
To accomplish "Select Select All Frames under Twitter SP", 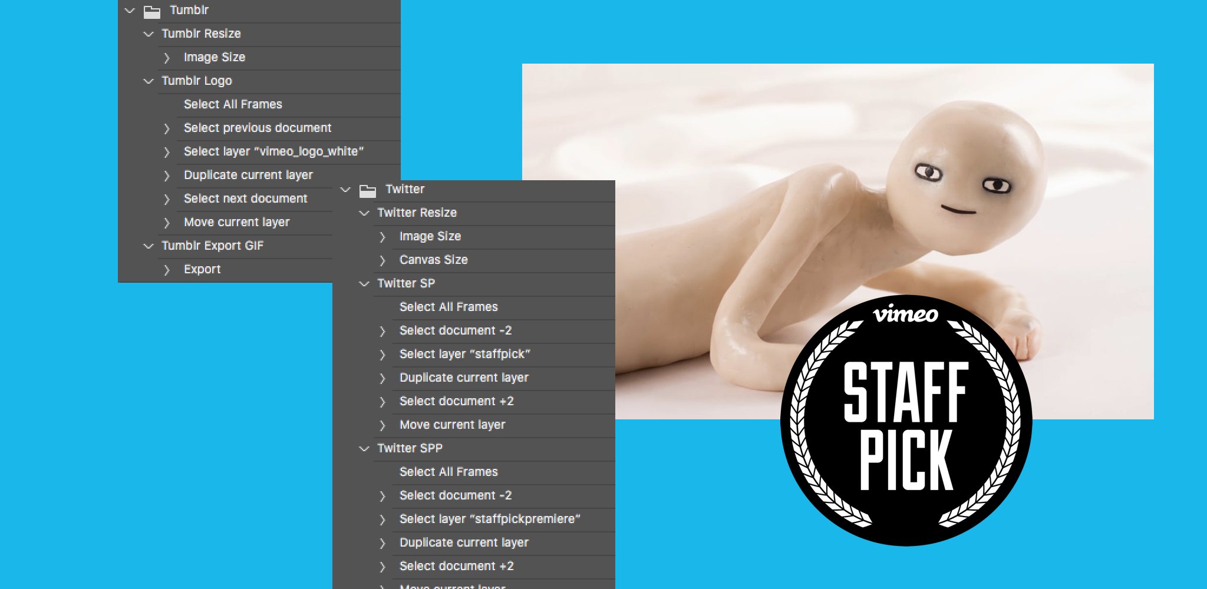I will 448,307.
